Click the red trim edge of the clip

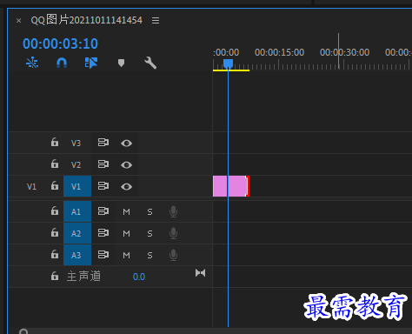coord(248,186)
